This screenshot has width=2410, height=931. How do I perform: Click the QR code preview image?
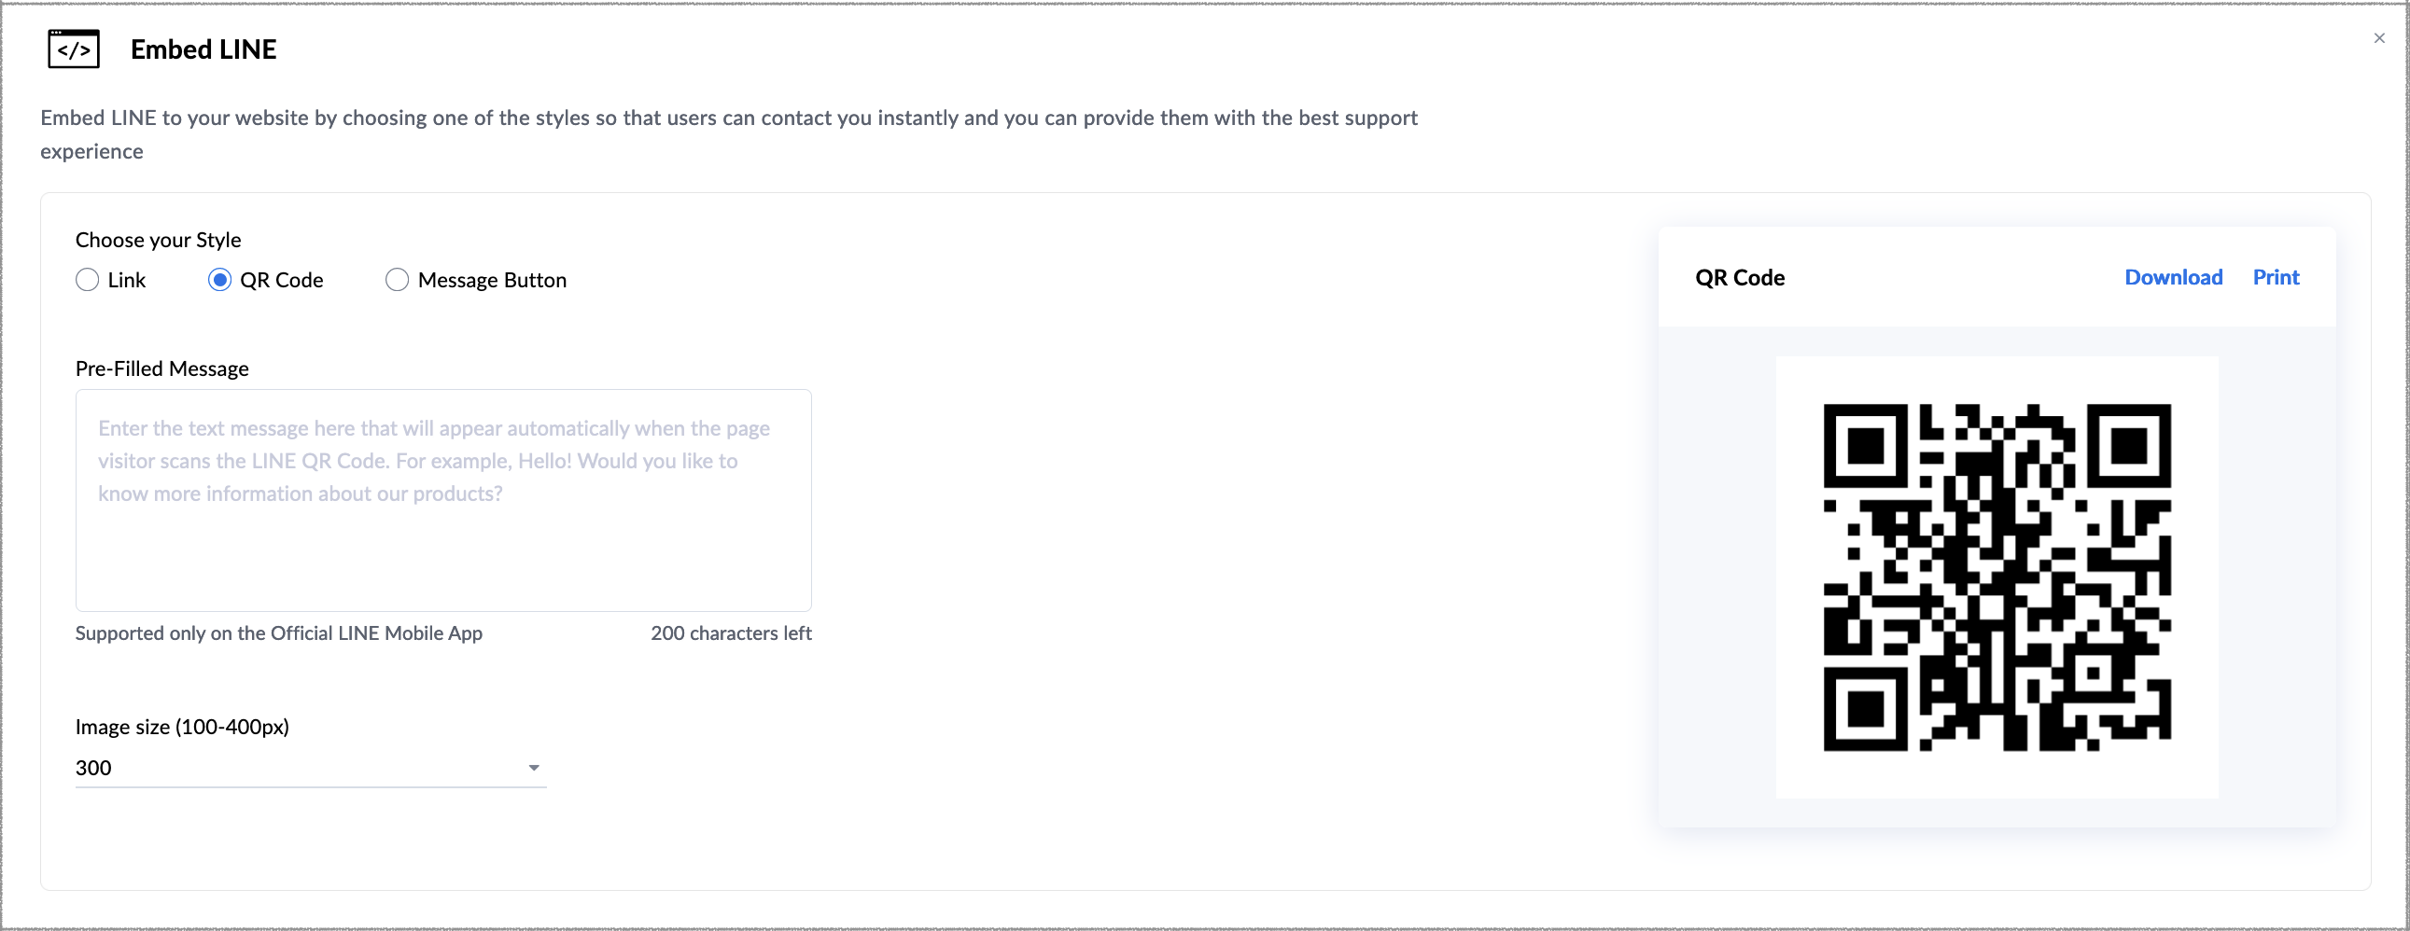click(1997, 577)
